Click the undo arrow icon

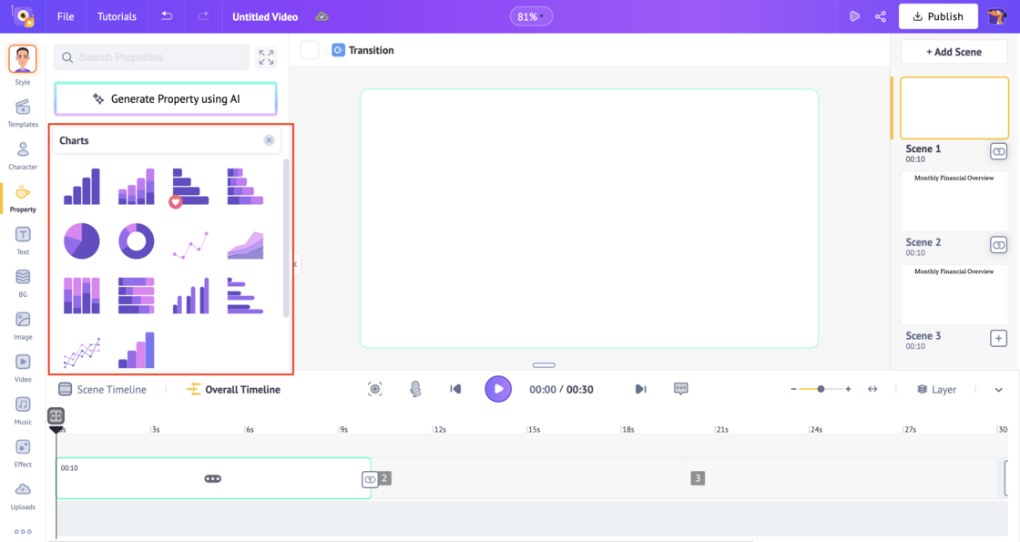coord(167,16)
